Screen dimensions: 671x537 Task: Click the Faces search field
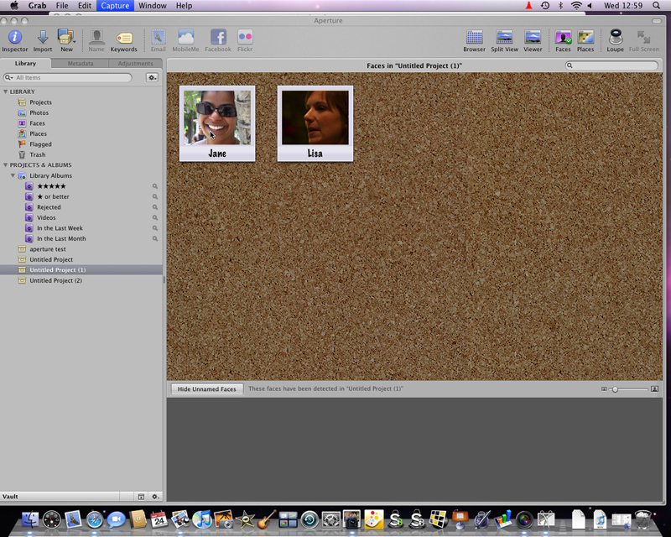click(611, 65)
